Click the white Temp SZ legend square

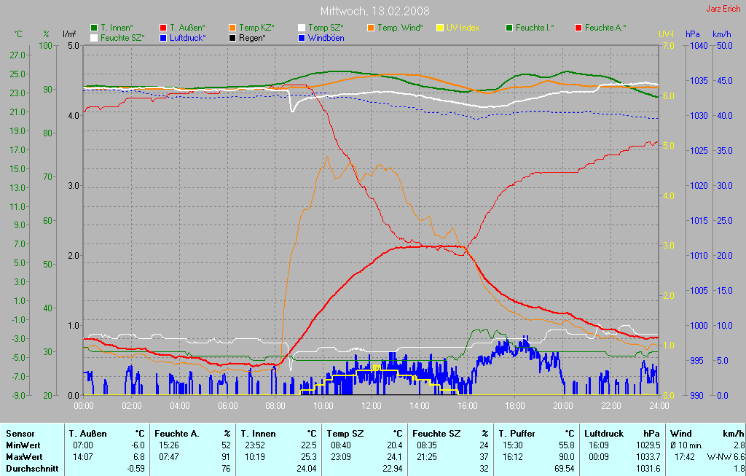coord(302,28)
